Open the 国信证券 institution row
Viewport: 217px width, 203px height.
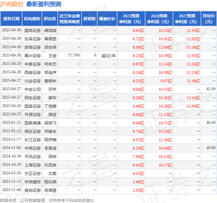pos(32,31)
